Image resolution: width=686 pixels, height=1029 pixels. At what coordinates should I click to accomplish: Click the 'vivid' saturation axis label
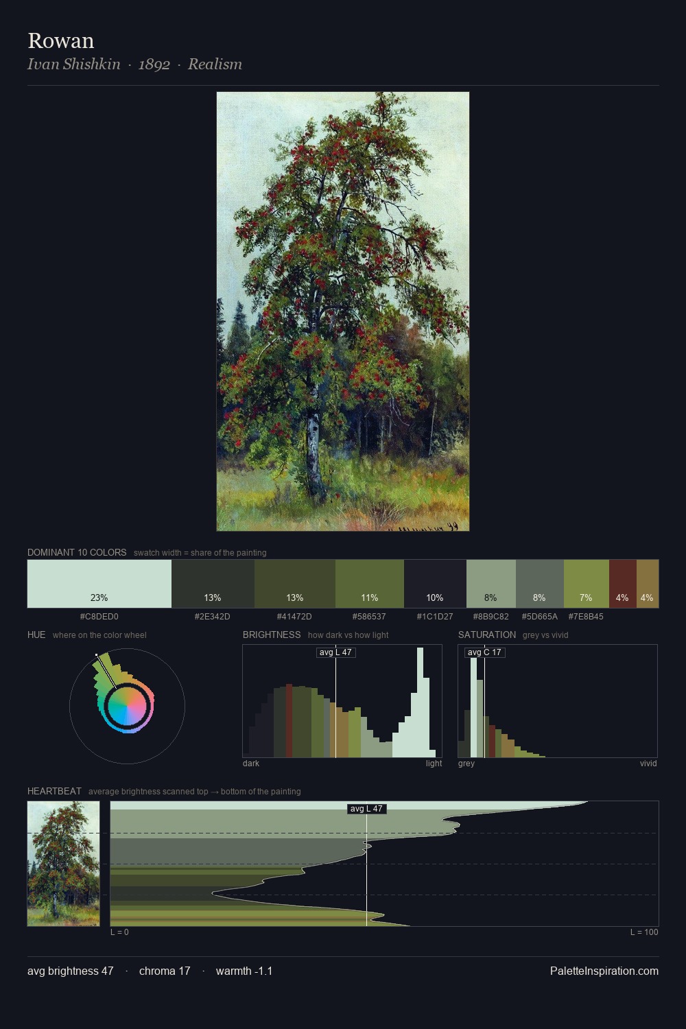pos(648,764)
